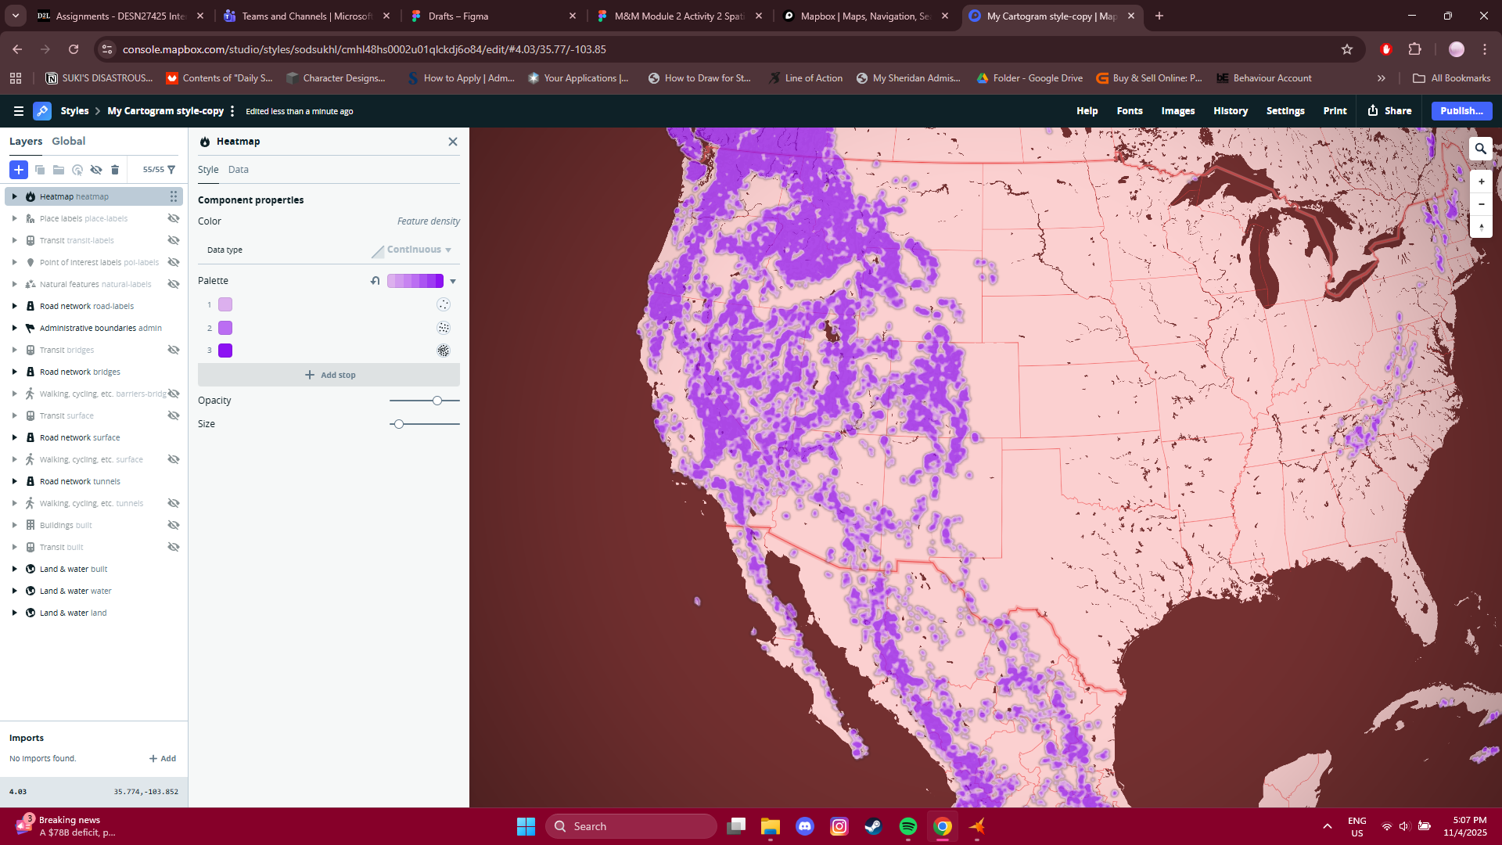Show the hidden Buildings built layer
Viewport: 1502px width, 845px height.
click(x=174, y=525)
